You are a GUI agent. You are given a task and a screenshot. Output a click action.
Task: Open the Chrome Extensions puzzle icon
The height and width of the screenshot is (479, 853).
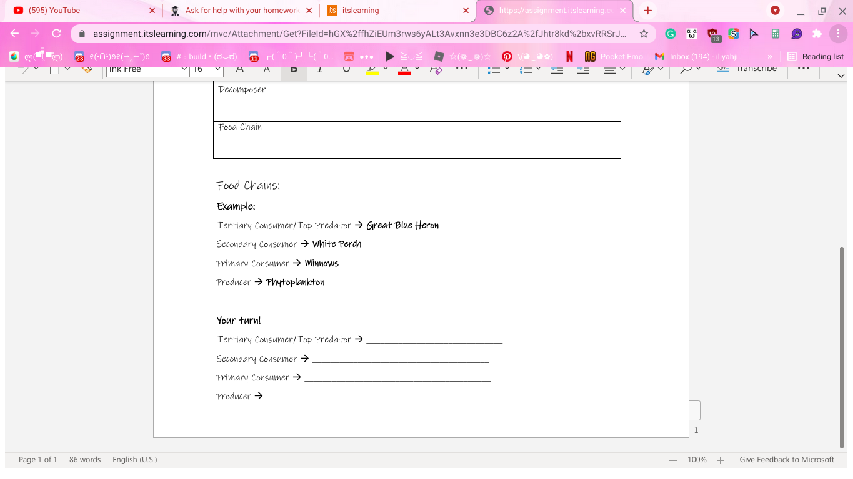tap(817, 34)
